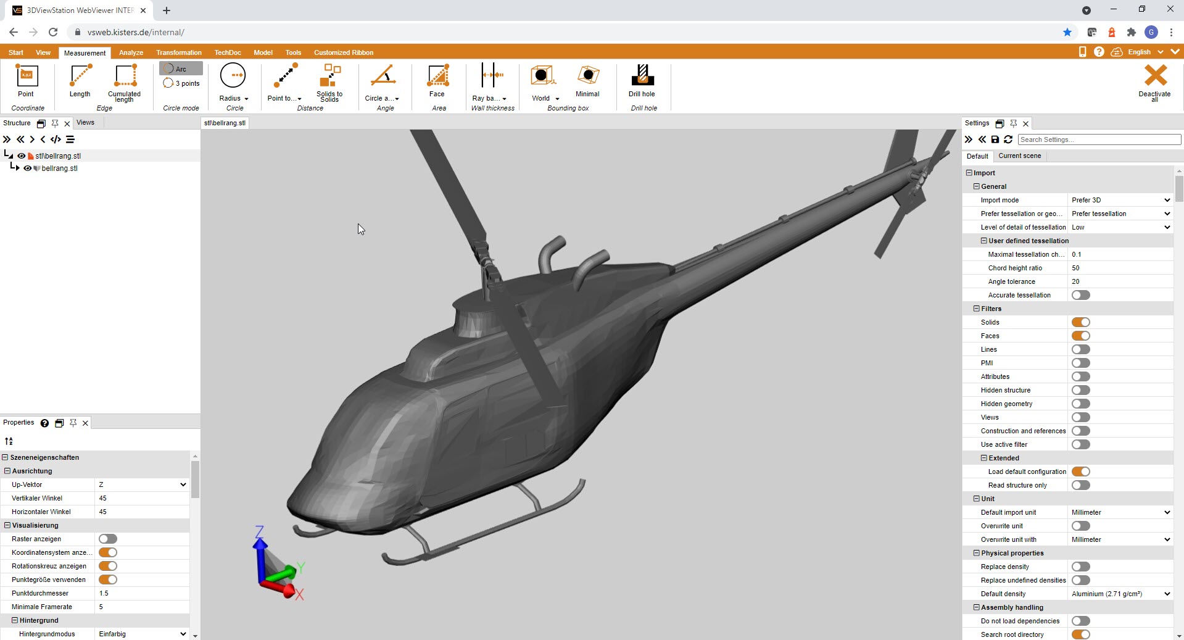The height and width of the screenshot is (640, 1184).
Task: Enable the PMI filter toggle
Action: pyautogui.click(x=1080, y=363)
